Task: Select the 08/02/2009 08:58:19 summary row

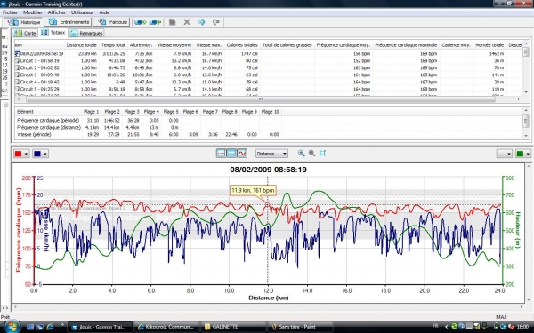Action: (x=269, y=53)
